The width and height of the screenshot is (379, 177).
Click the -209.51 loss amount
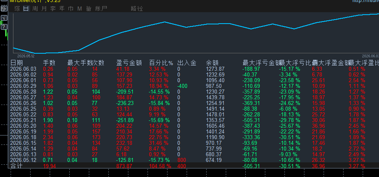125,92
